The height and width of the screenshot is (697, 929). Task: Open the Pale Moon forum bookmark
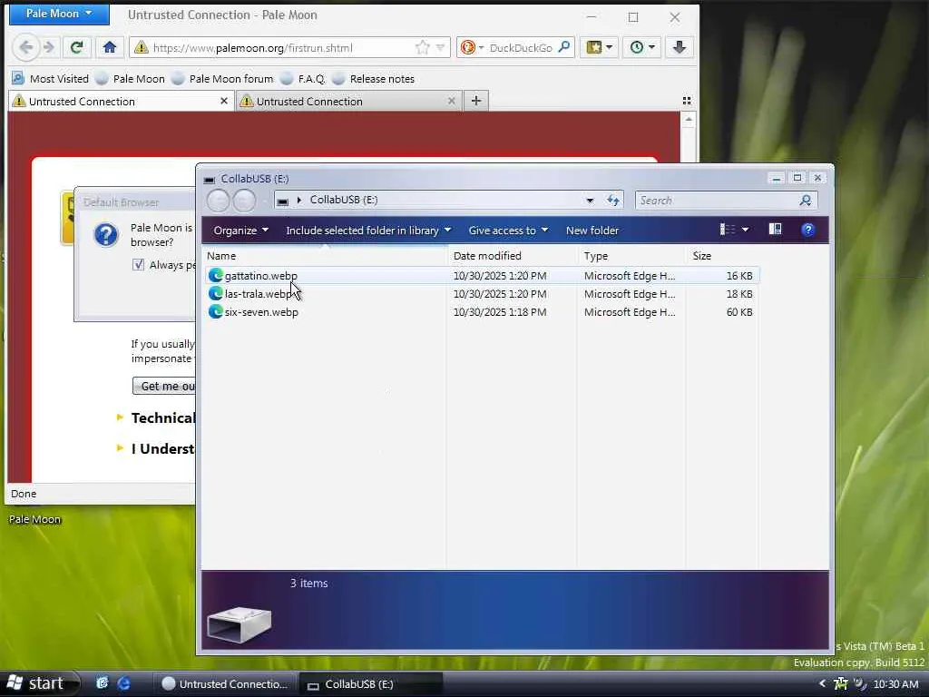(x=222, y=78)
